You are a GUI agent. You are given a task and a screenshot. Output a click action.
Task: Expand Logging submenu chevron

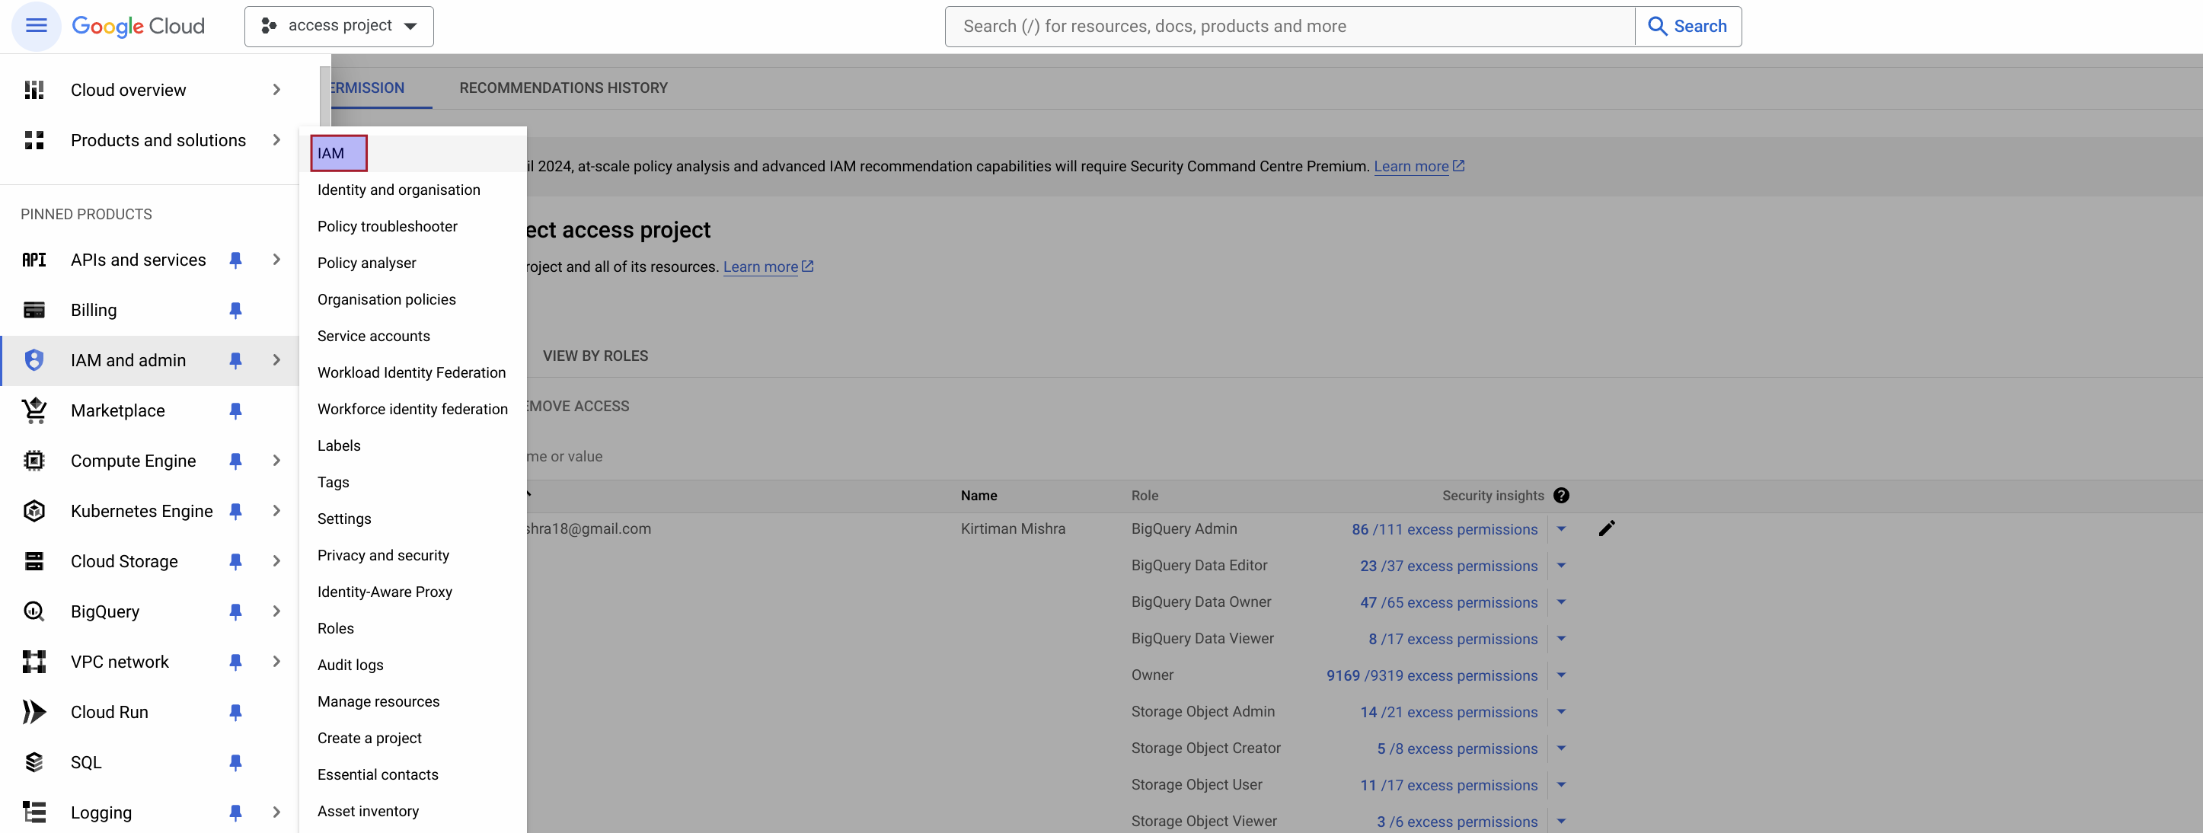click(276, 812)
